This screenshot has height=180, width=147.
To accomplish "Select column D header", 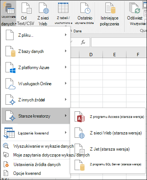I will [x=91, y=54].
